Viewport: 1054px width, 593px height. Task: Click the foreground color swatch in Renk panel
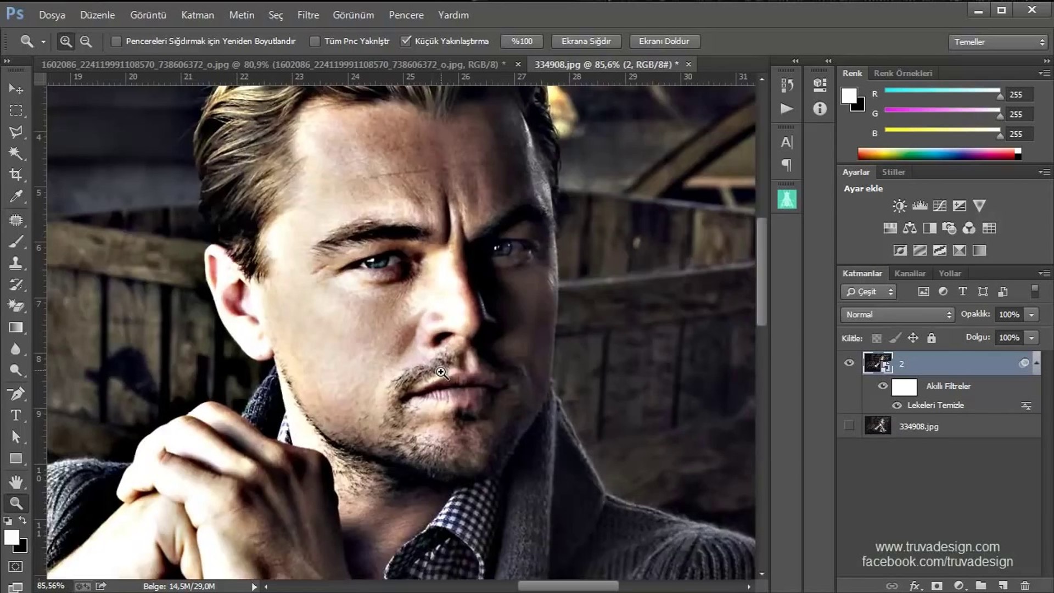tap(849, 96)
